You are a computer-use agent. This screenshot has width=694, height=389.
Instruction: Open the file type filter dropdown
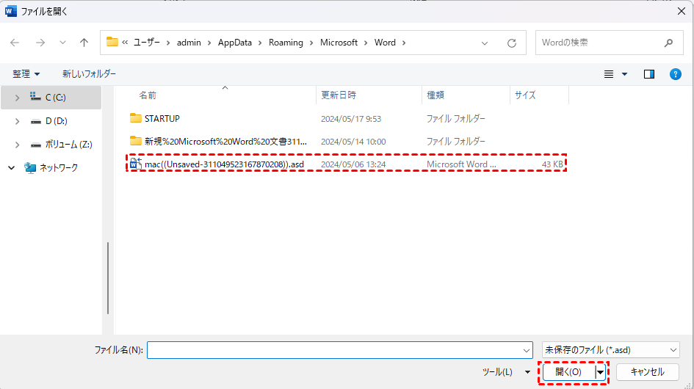pyautogui.click(x=610, y=350)
